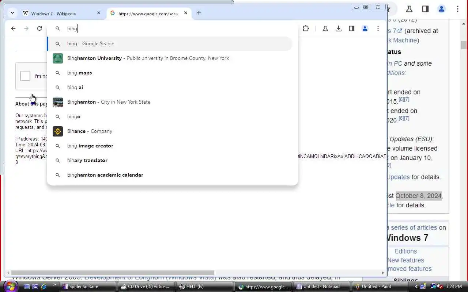Pick the 'bing maps' suggestion
The image size is (468, 292).
[170, 73]
